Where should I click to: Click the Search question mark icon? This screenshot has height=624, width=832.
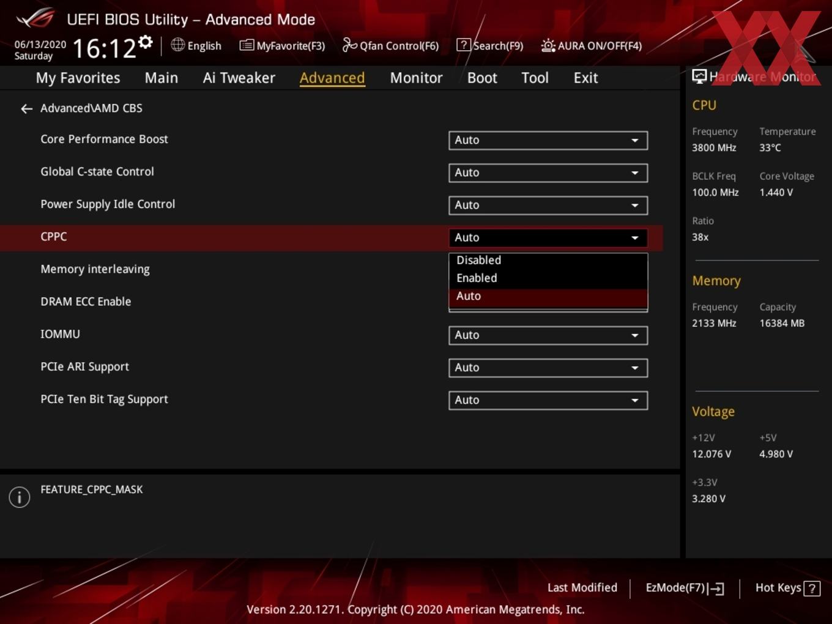(464, 45)
